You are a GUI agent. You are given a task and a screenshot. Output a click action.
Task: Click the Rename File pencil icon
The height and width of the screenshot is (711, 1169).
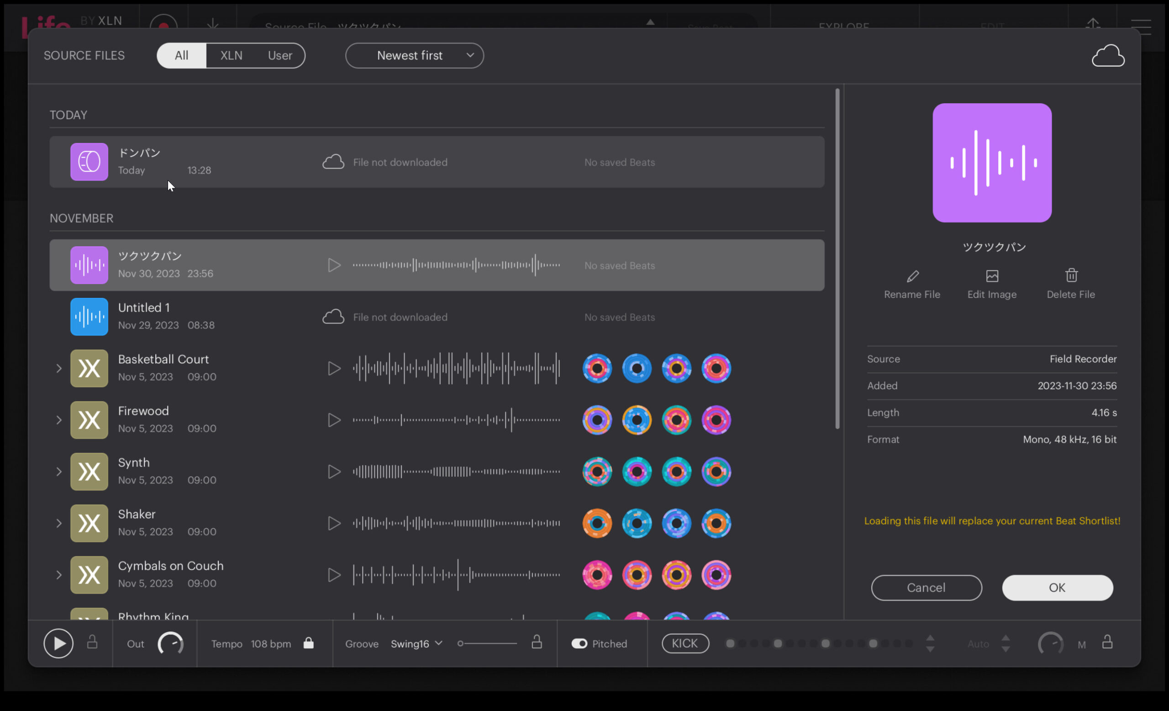[x=912, y=276]
